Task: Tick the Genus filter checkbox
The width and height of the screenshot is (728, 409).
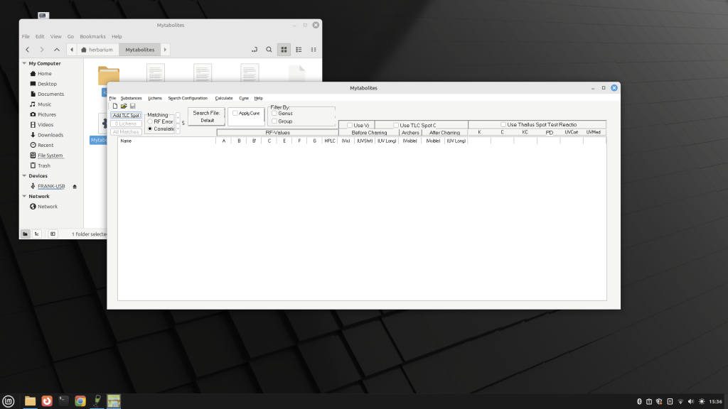Action: pos(274,113)
